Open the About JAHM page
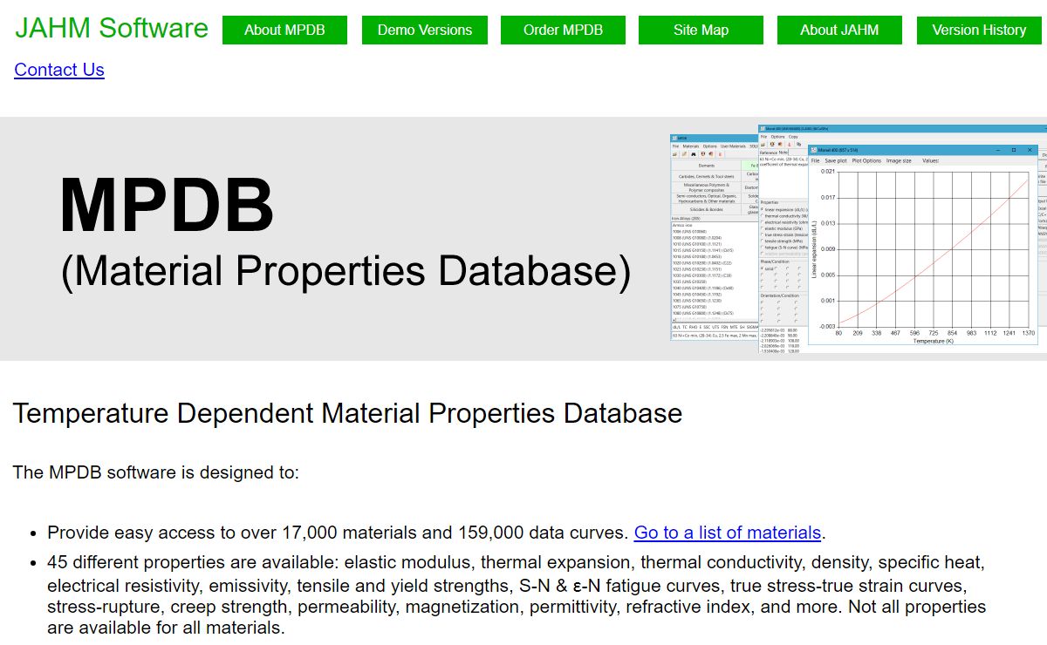Image resolution: width=1047 pixels, height=645 pixels. point(839,30)
